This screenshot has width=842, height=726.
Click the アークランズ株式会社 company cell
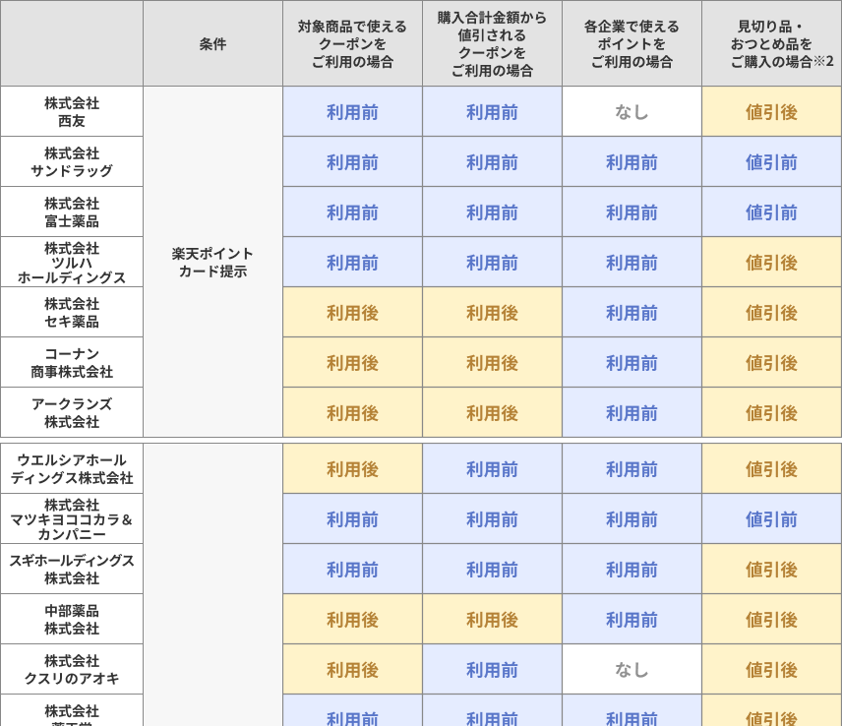71,411
